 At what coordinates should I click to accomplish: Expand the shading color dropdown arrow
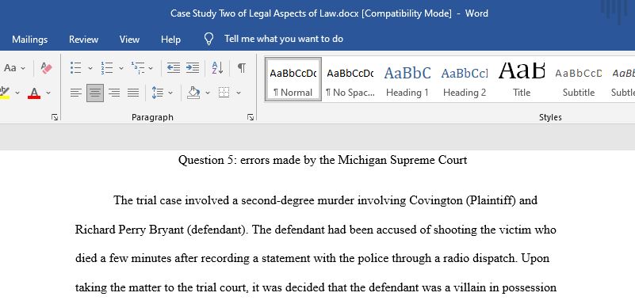(208, 93)
